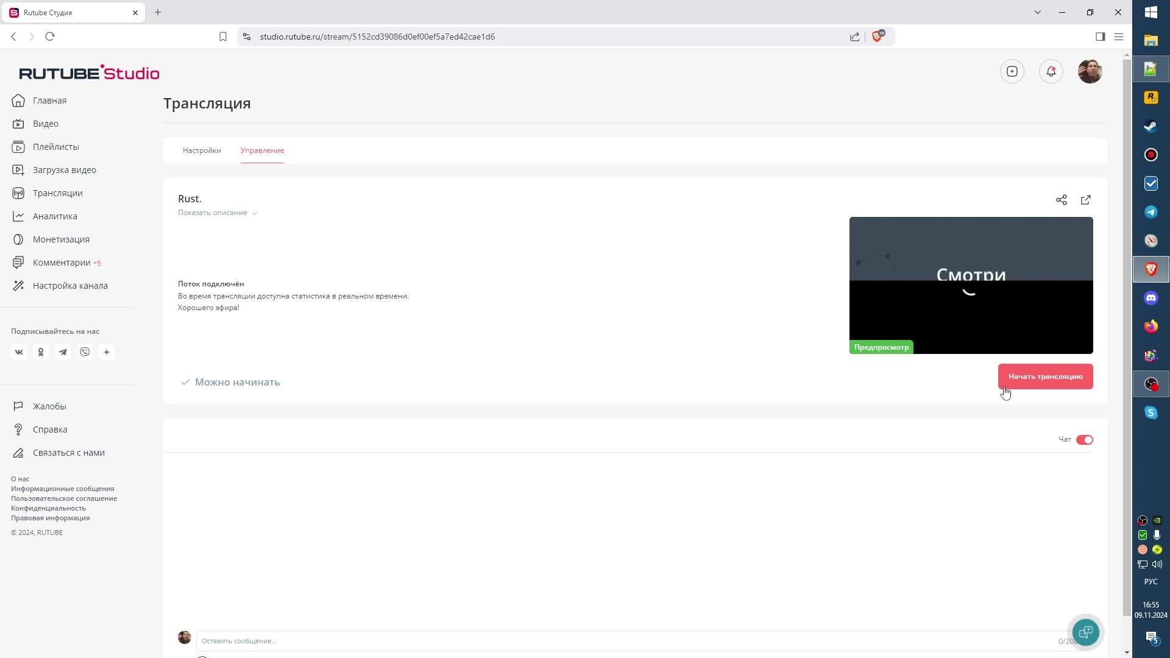Click the share stream icon

[x=1061, y=200]
